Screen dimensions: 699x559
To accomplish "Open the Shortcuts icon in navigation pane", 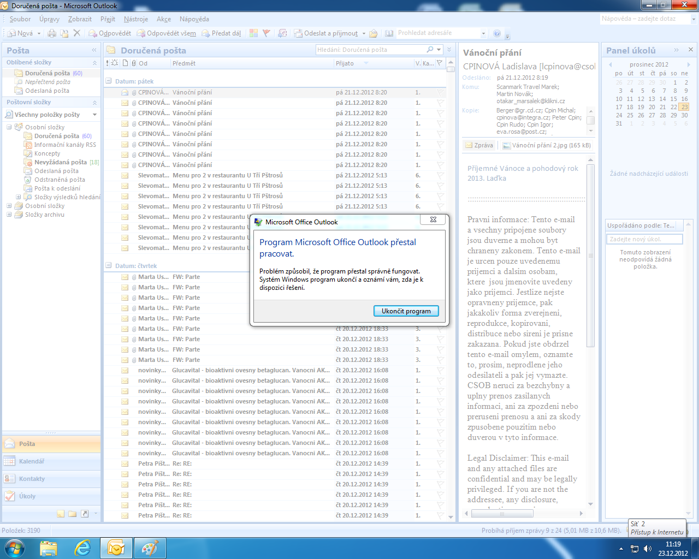I will click(x=85, y=514).
